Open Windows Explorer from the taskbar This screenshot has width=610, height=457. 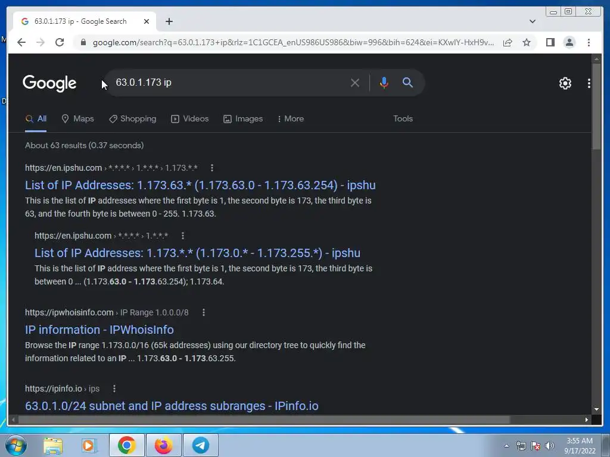53,445
